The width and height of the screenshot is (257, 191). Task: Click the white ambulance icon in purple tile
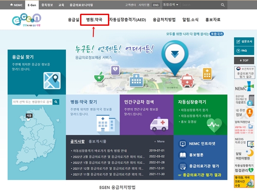(x=159, y=124)
